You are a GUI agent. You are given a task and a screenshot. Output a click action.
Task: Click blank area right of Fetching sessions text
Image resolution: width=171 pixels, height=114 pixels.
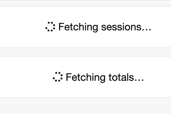click(161, 27)
